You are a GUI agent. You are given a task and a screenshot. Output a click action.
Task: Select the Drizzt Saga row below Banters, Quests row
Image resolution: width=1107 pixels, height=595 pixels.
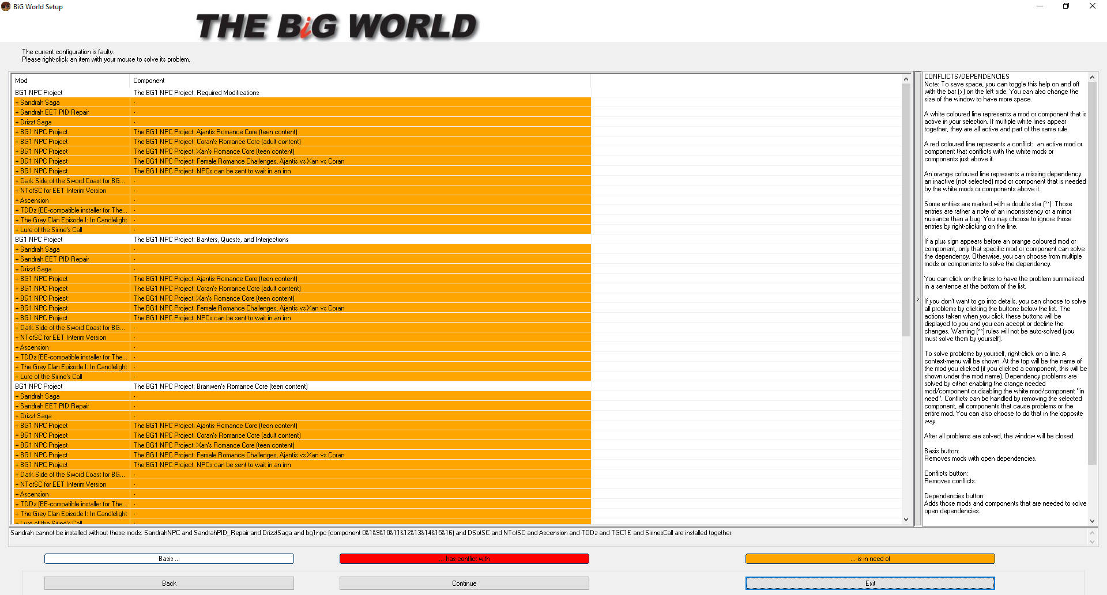click(302, 269)
